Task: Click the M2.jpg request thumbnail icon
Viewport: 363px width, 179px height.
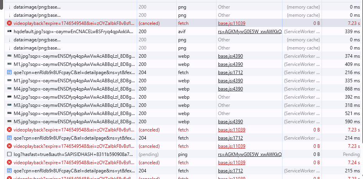Action: pos(9,97)
